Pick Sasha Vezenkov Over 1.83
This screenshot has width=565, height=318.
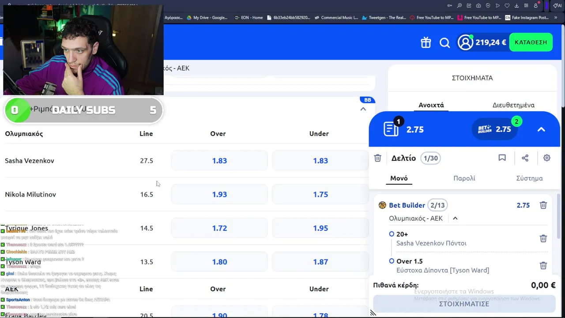(x=219, y=161)
